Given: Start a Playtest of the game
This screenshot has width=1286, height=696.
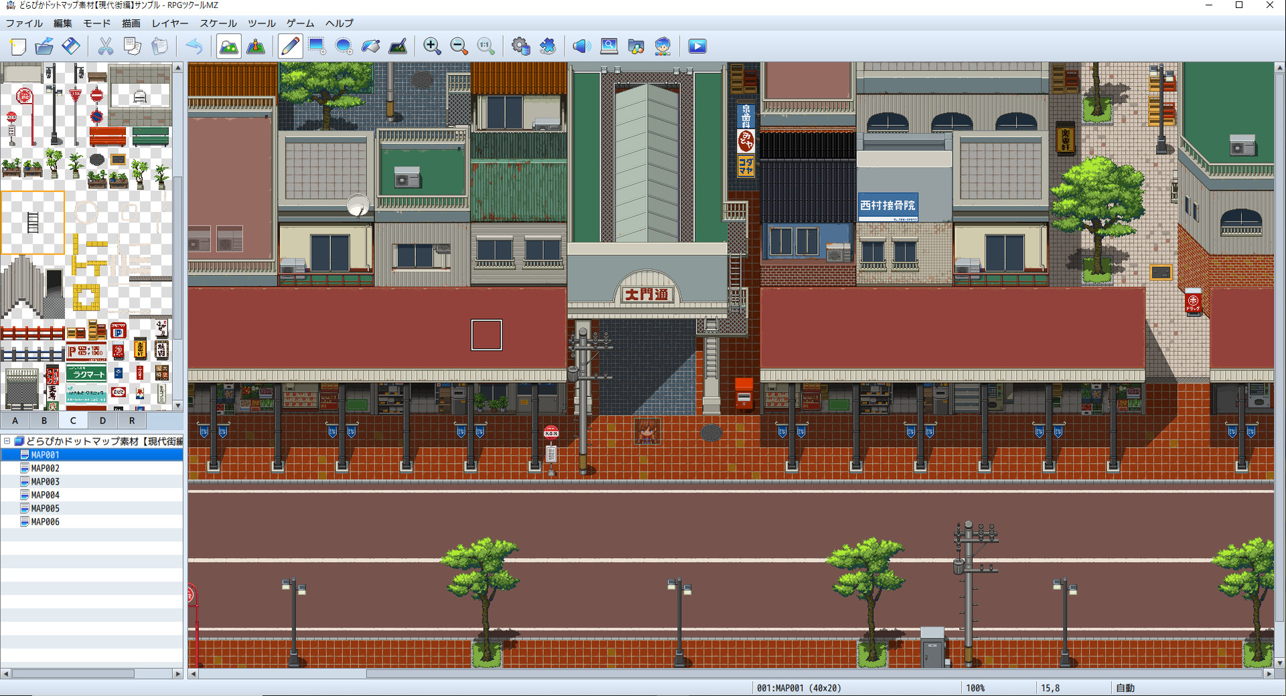Looking at the screenshot, I should [697, 46].
